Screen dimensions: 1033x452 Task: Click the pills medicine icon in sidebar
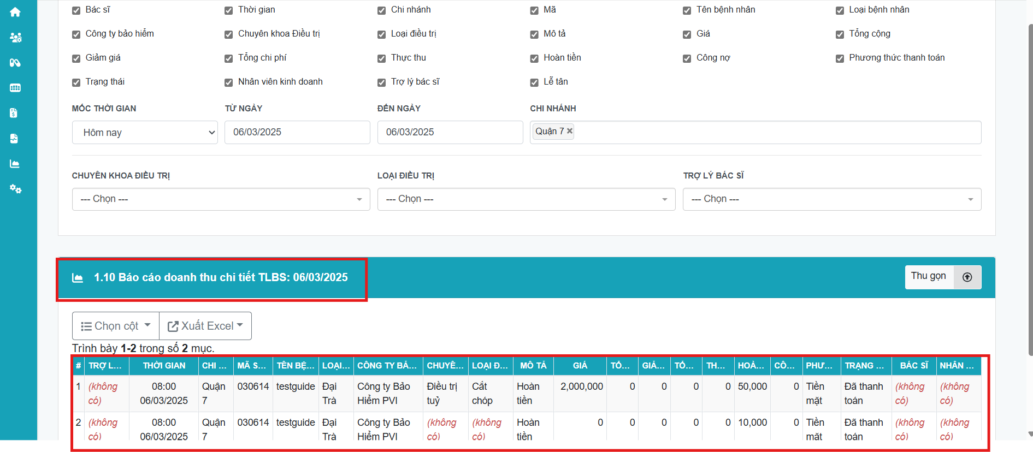click(x=15, y=63)
